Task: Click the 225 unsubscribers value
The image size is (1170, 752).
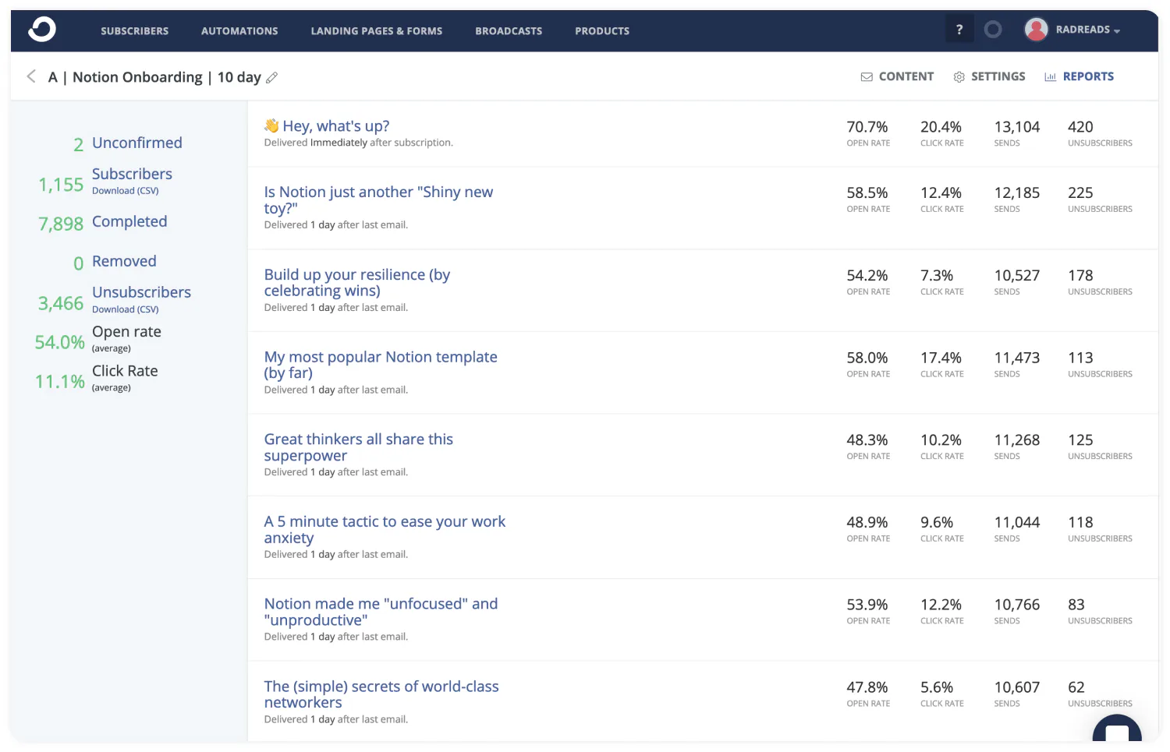Action: coord(1080,192)
